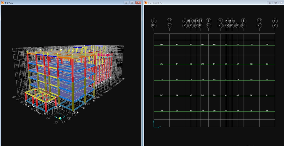Click grid bubble 6 in elevation view

coord(275,21)
